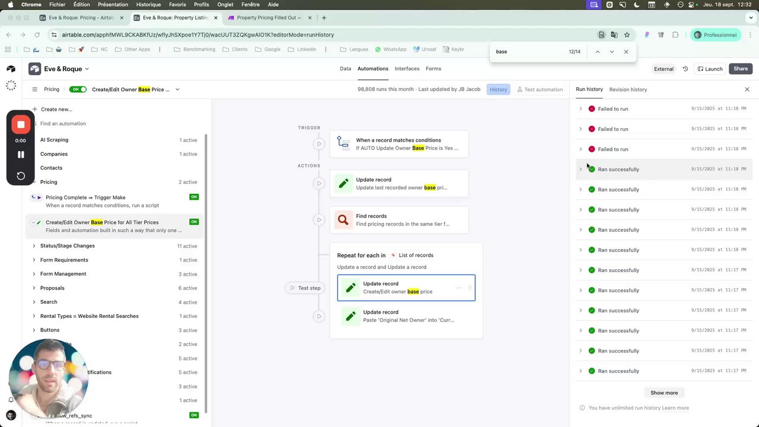Toggle ON badge for Create/Edit Owner Base Price
This screenshot has height=427, width=759.
point(194,222)
